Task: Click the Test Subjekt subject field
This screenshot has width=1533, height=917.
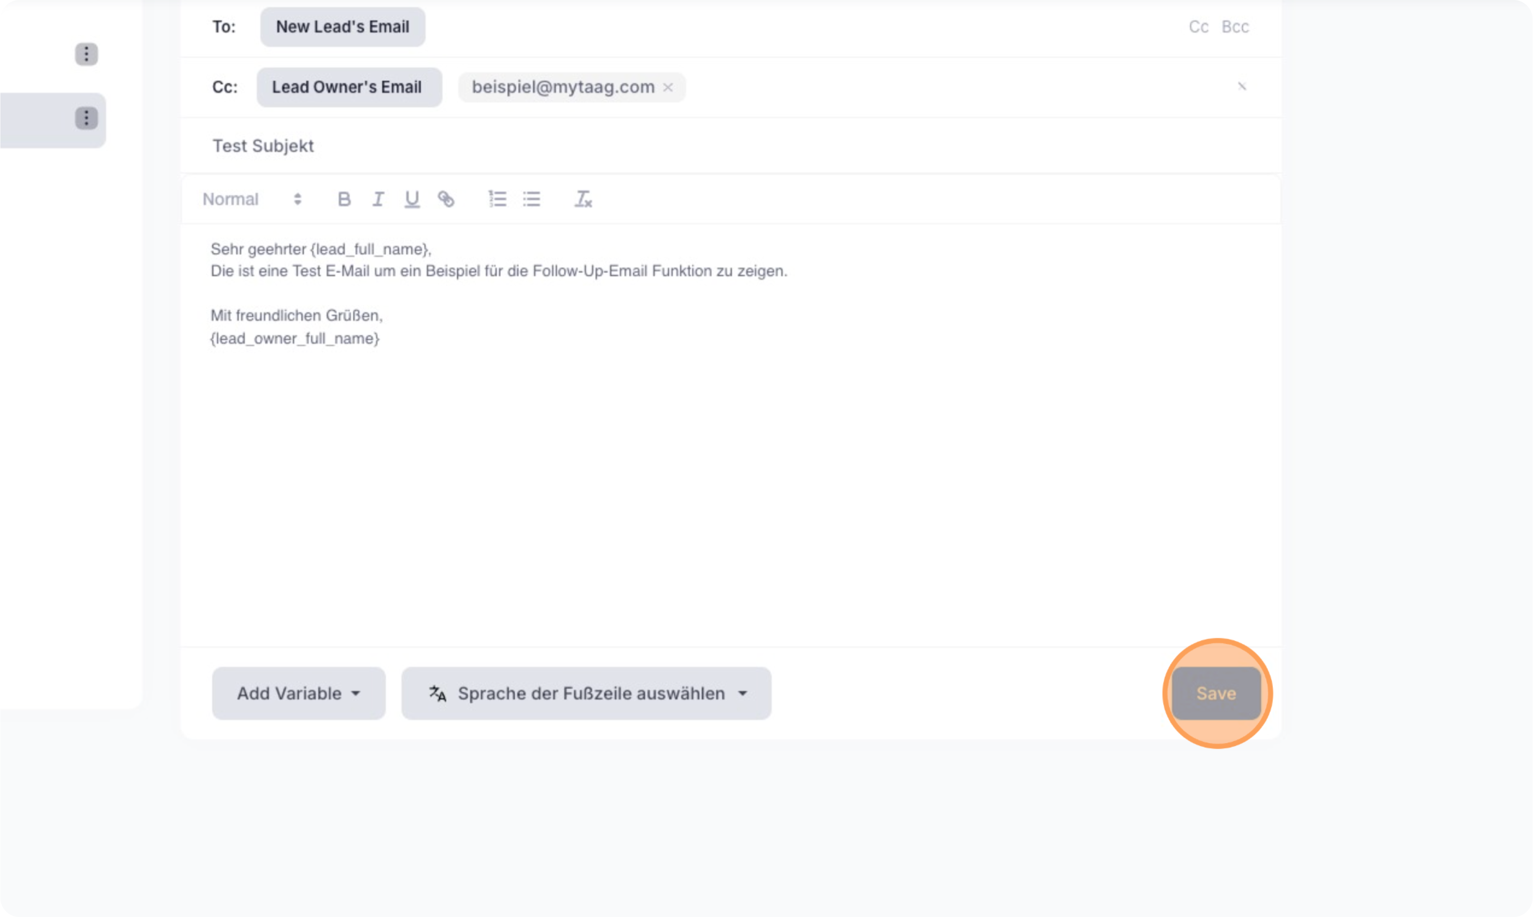Action: [264, 146]
